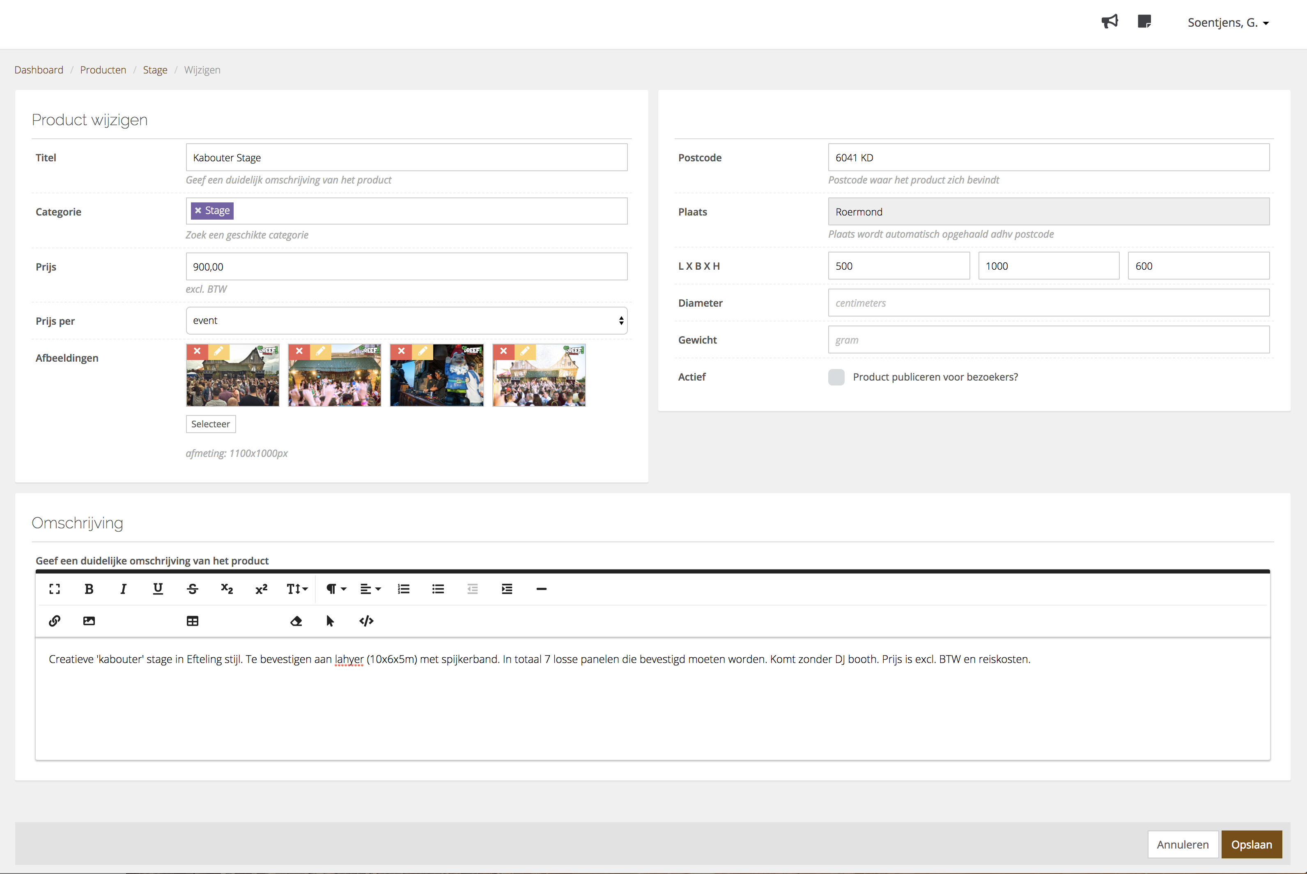This screenshot has height=874, width=1307.
Task: Delete the gnome DJ image
Action: point(401,351)
